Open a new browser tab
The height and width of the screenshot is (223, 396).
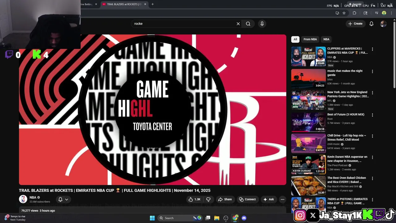click(x=153, y=4)
